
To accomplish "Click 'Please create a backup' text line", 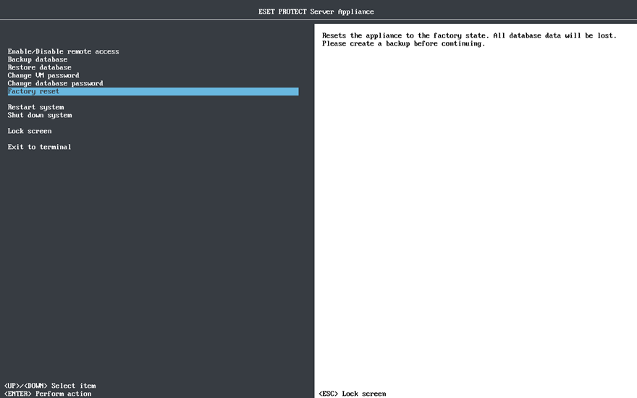I will 404,43.
